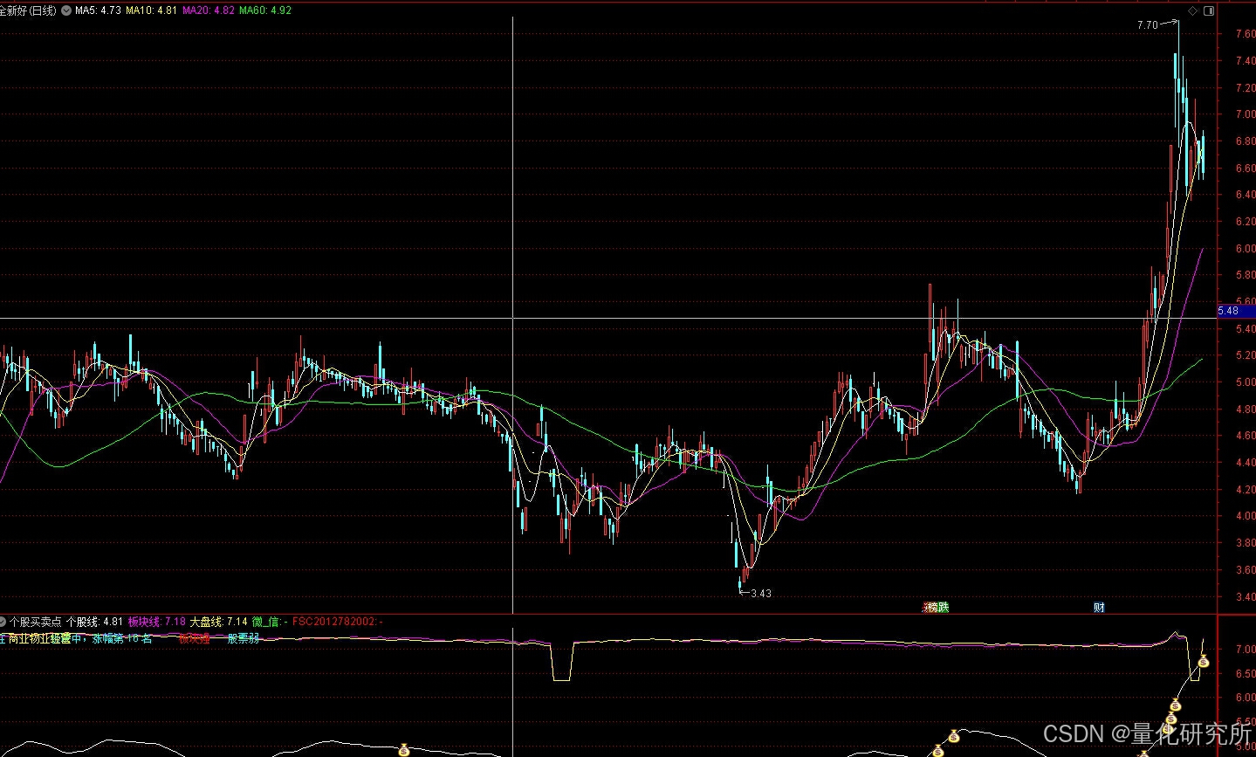Expand the 个股买卖点 indicator dropdown circle
This screenshot has width=1256, height=757.
point(3,622)
